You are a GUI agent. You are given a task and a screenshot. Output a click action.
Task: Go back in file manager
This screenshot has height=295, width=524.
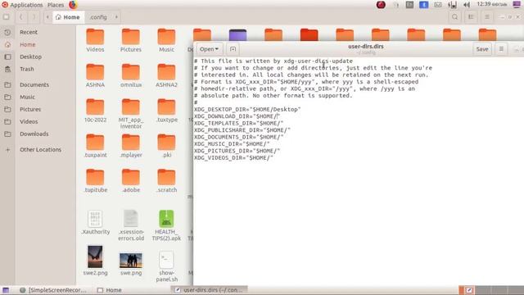click(x=21, y=17)
